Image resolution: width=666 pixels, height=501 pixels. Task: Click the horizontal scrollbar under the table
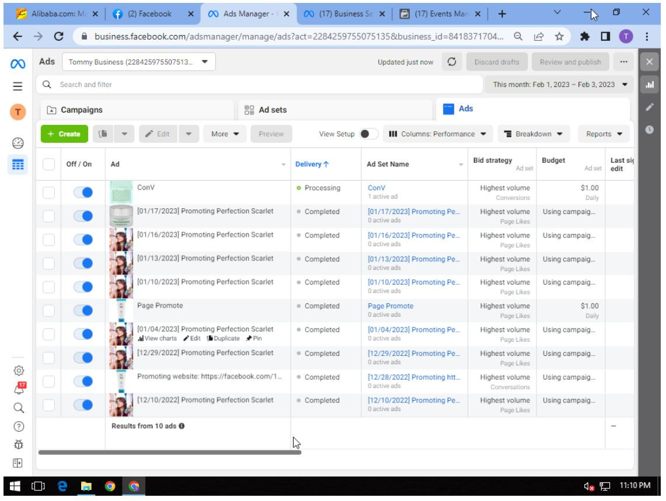(170, 453)
